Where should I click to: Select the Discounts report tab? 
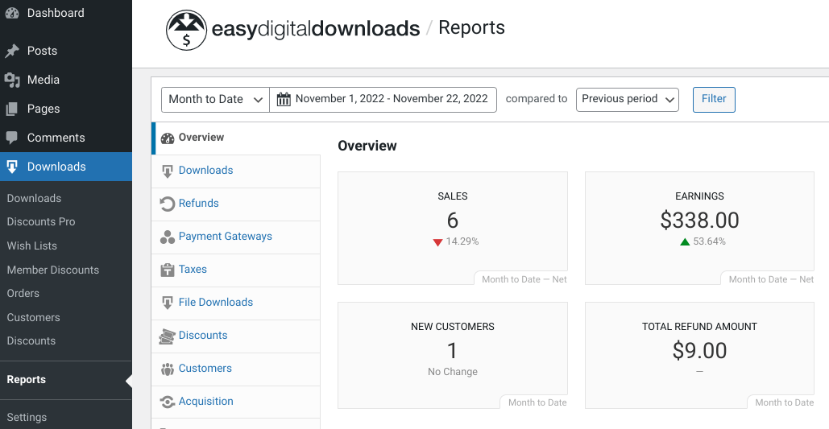(x=203, y=335)
